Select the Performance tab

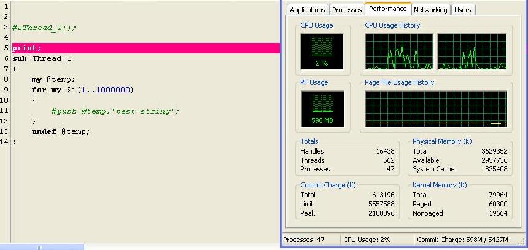tap(388, 9)
